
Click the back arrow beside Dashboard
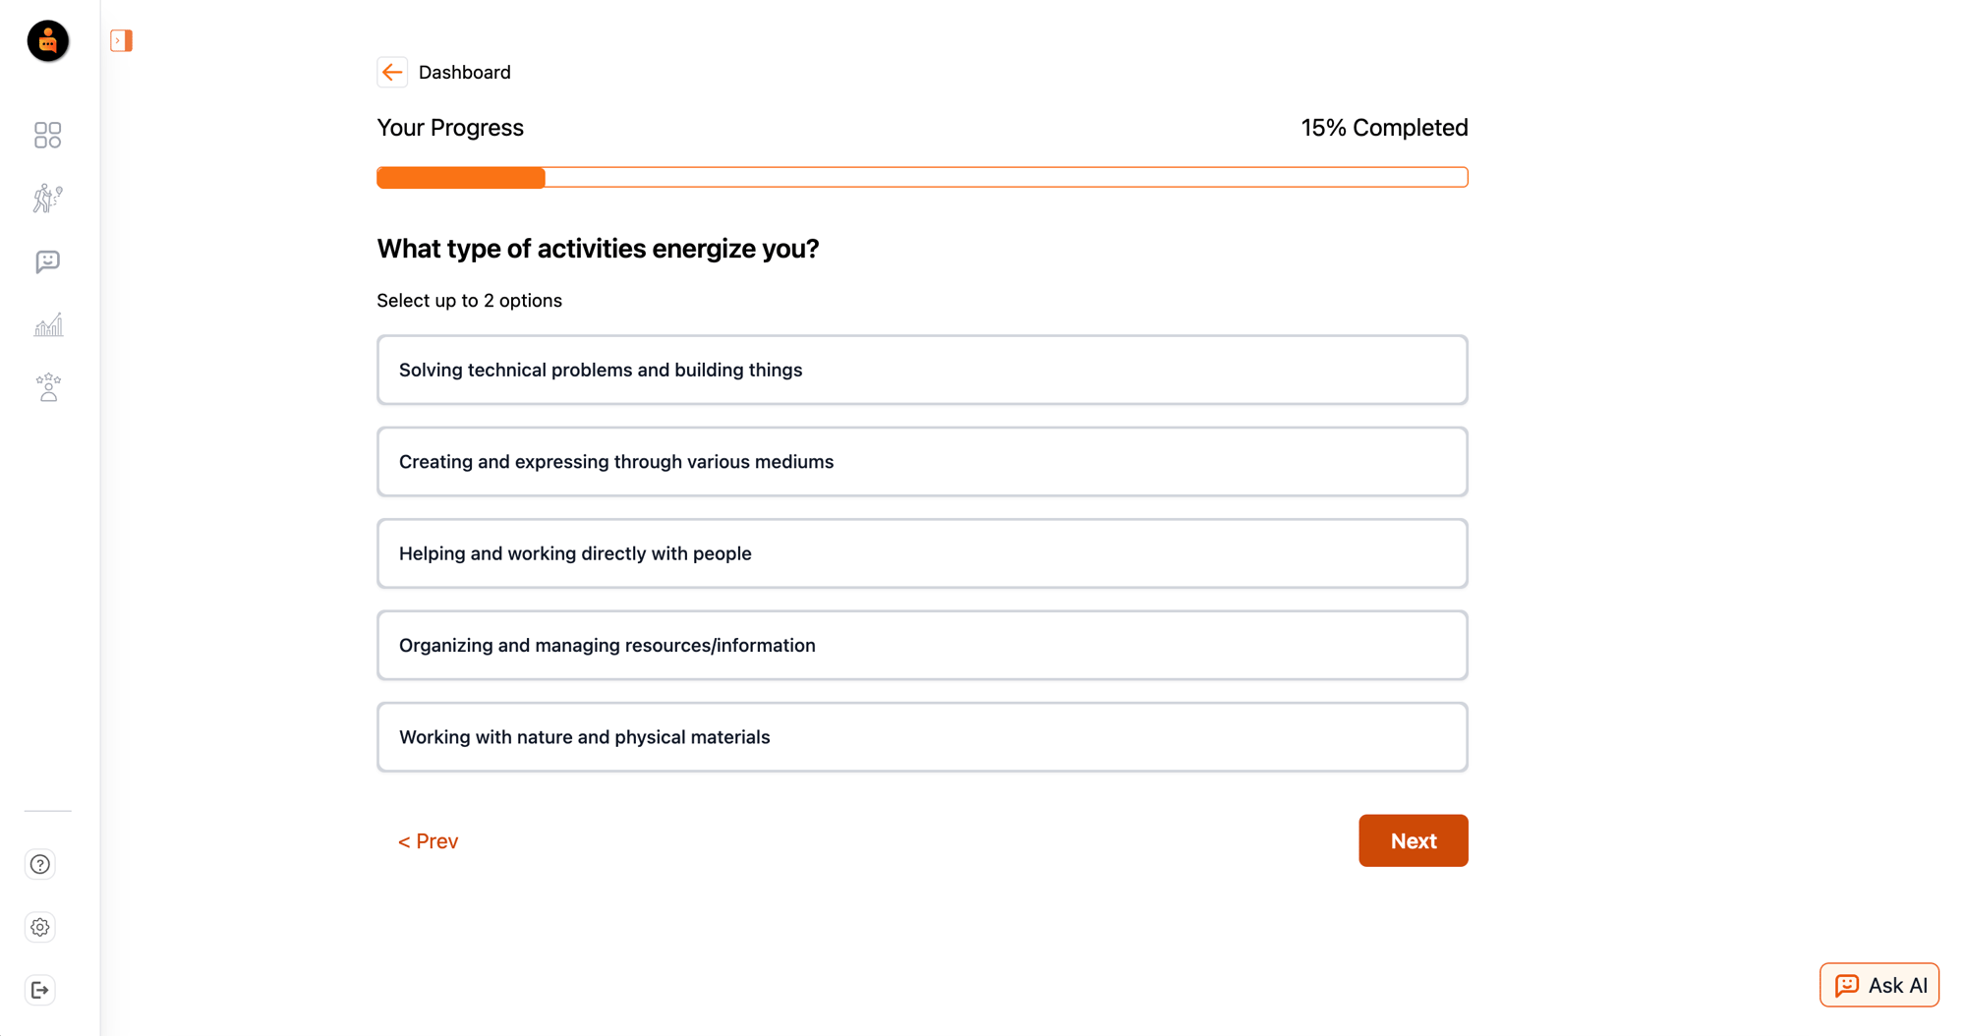tap(392, 72)
